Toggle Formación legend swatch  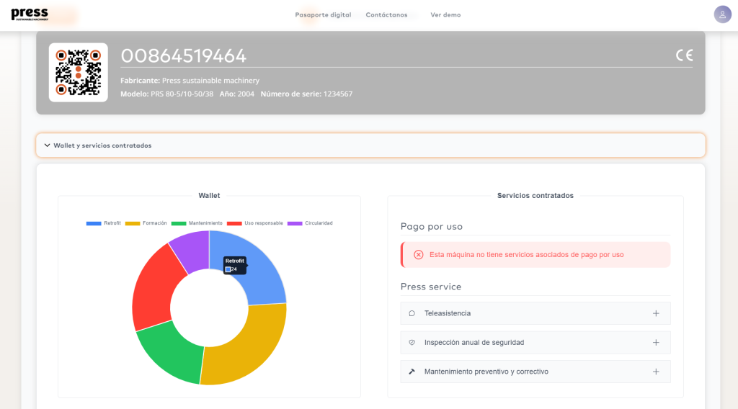click(x=133, y=223)
